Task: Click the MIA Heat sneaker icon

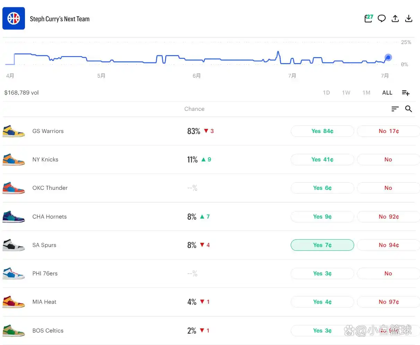Action: coord(14,302)
